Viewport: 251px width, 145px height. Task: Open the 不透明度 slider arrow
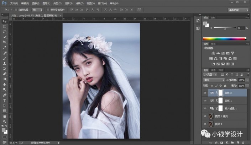[247, 80]
